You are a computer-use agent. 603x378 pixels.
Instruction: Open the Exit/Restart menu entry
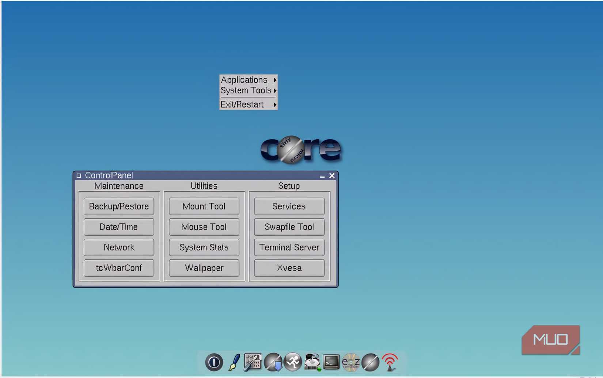[x=242, y=104]
